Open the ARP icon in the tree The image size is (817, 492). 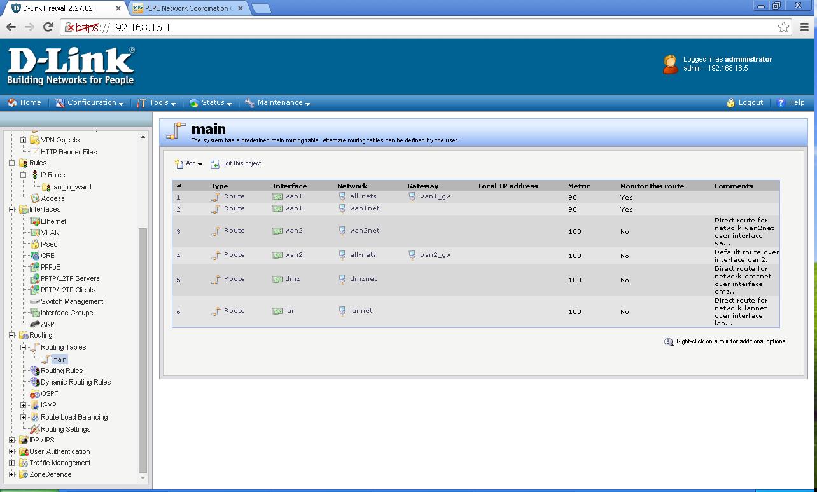[x=35, y=324]
